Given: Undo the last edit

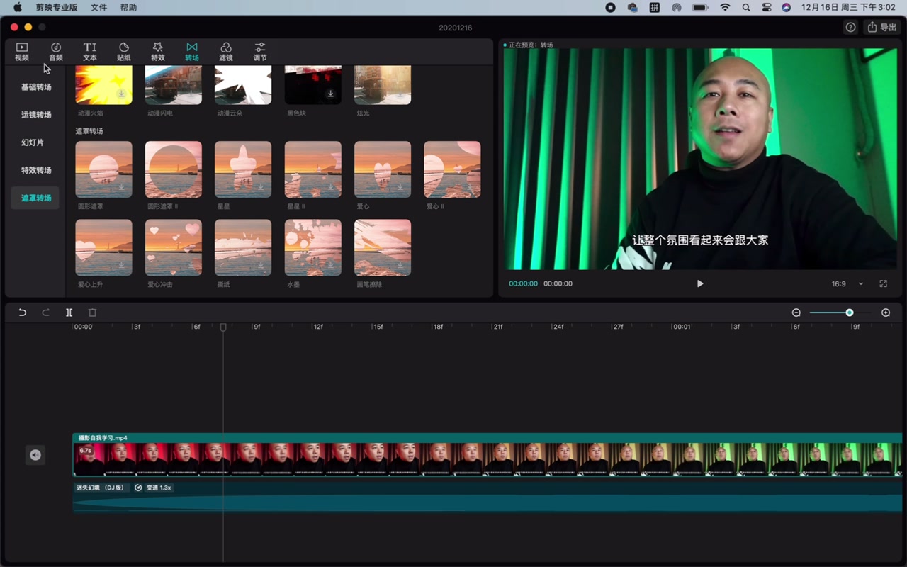Looking at the screenshot, I should tap(23, 313).
